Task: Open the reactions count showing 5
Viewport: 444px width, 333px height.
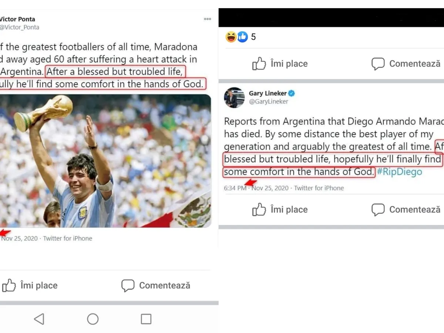Action: coord(253,37)
